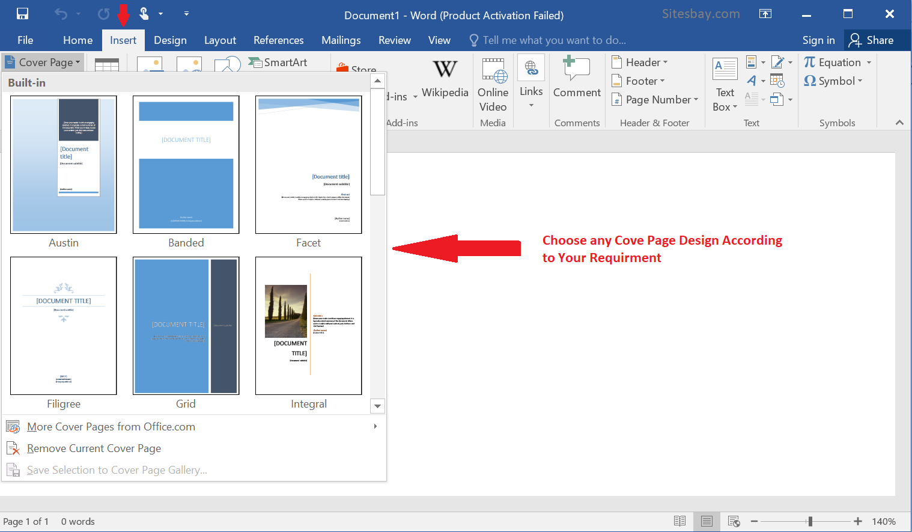Switch to the Layout tab
912x532 pixels.
click(x=220, y=40)
